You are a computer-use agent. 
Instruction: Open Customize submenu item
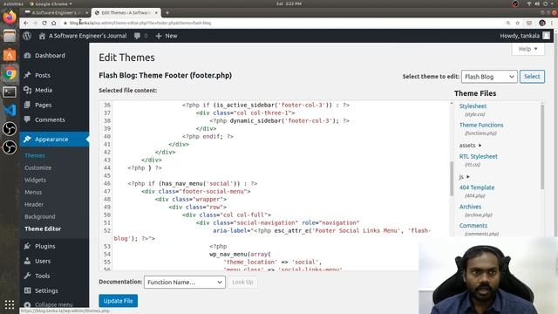pyautogui.click(x=38, y=167)
